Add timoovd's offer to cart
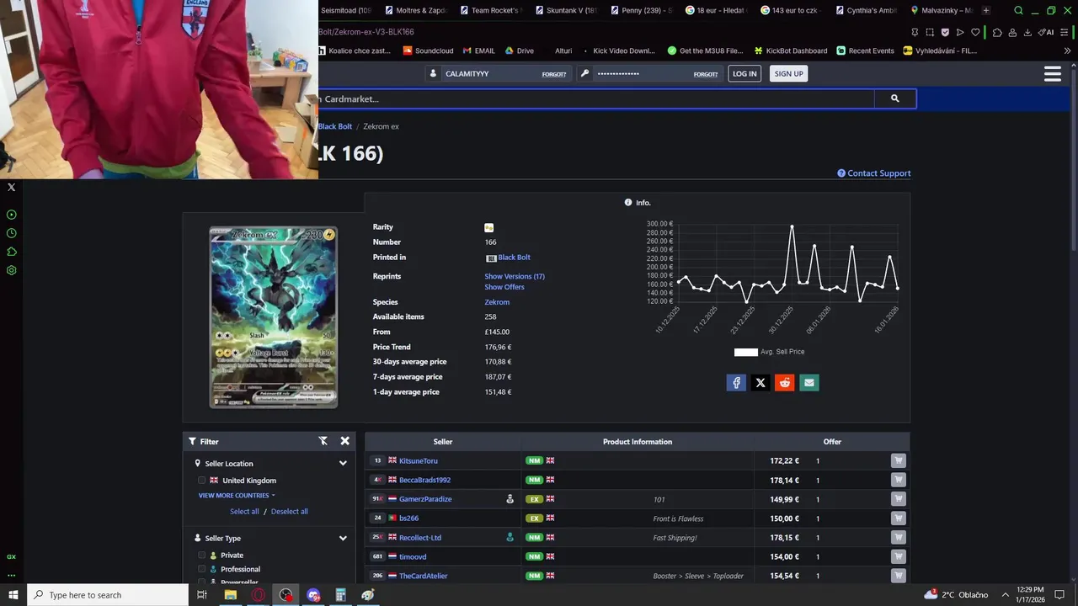 pyautogui.click(x=899, y=556)
